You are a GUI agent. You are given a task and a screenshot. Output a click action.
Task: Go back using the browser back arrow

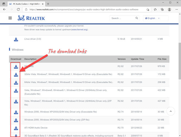click(x=4, y=9)
